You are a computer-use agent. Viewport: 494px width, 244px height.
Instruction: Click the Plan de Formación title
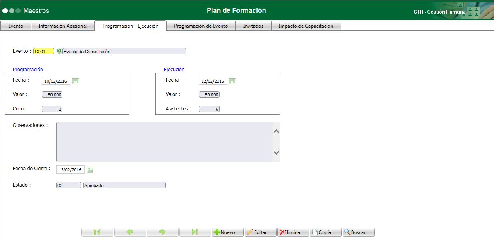coord(236,10)
